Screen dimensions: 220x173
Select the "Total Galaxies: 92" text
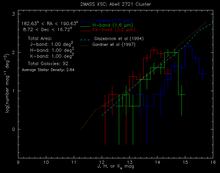tap(48, 64)
